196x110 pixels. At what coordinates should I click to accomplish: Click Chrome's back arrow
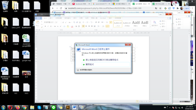(53, 8)
